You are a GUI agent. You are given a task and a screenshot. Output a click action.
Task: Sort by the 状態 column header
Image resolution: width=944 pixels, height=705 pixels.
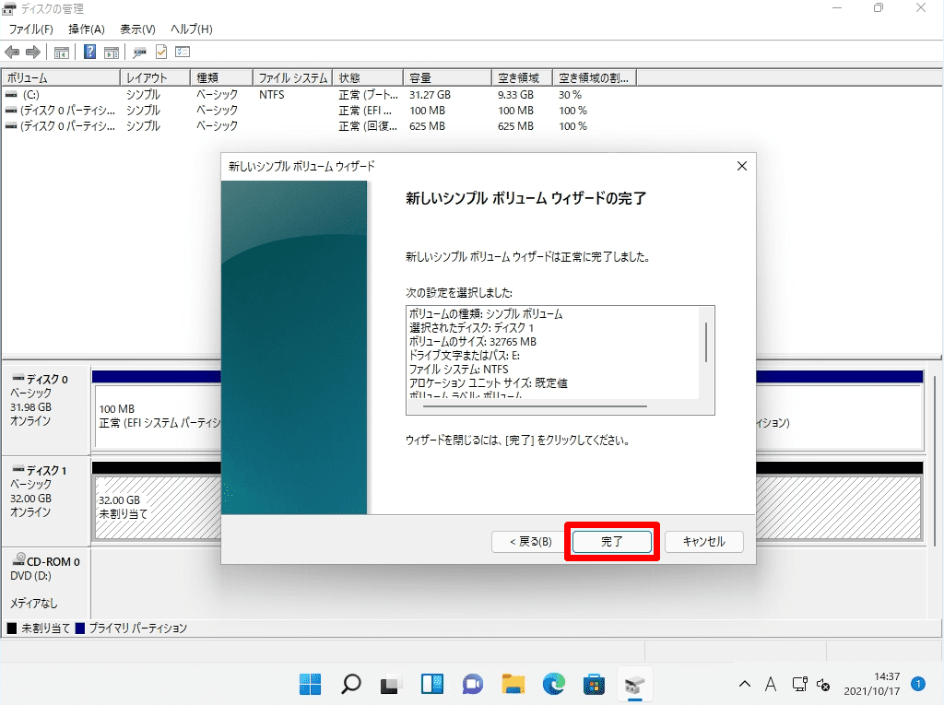tap(368, 77)
